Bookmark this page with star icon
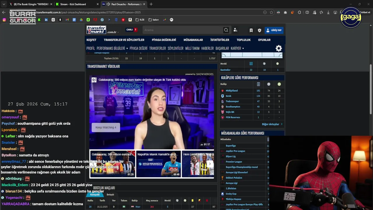Viewport: 373px width, 210px height. click(x=271, y=12)
